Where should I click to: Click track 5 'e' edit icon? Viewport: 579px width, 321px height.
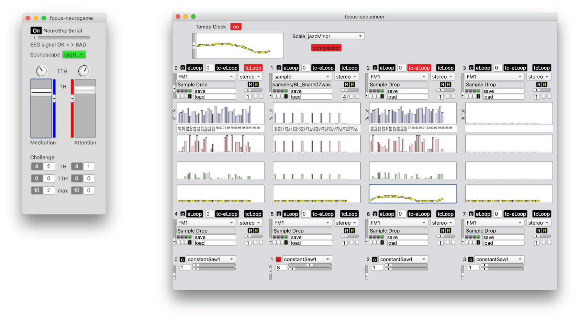279,214
